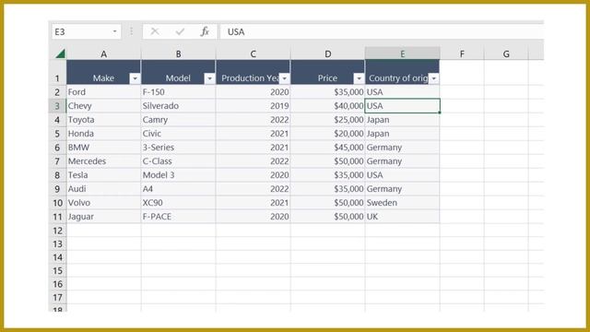Click the formula bar containing USA
This screenshot has width=590, height=332.
tap(382, 31)
